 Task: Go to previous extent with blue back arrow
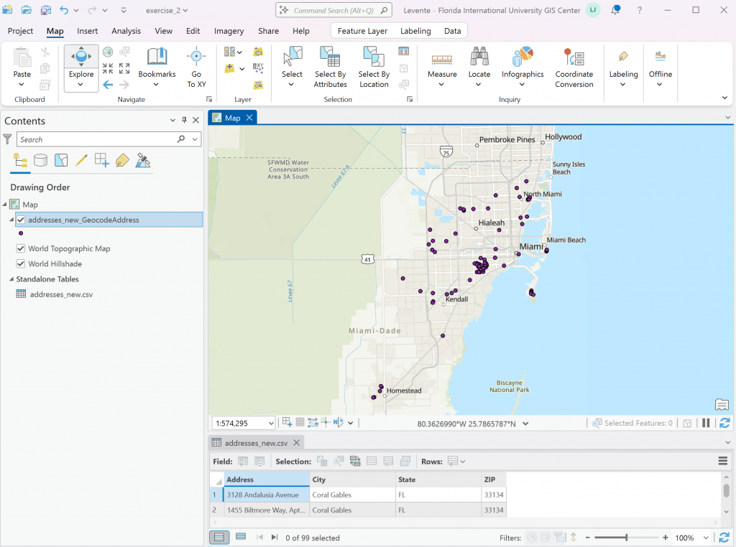coord(108,85)
